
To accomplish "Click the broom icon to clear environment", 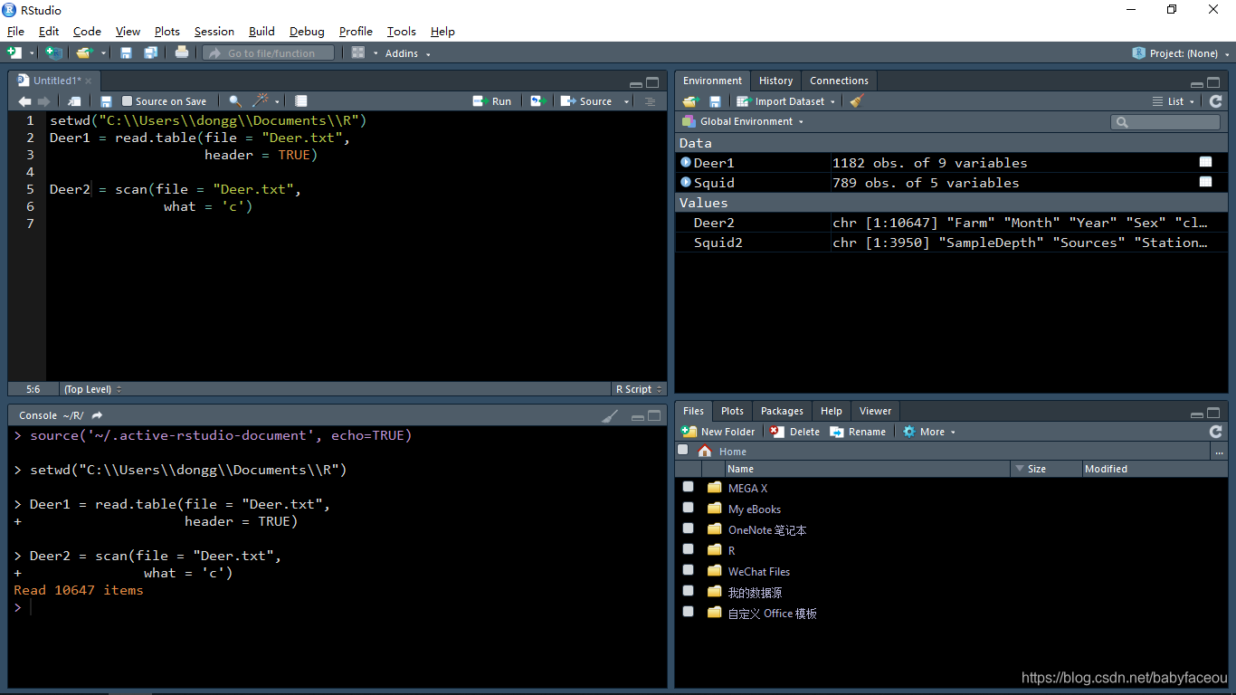I will click(857, 101).
